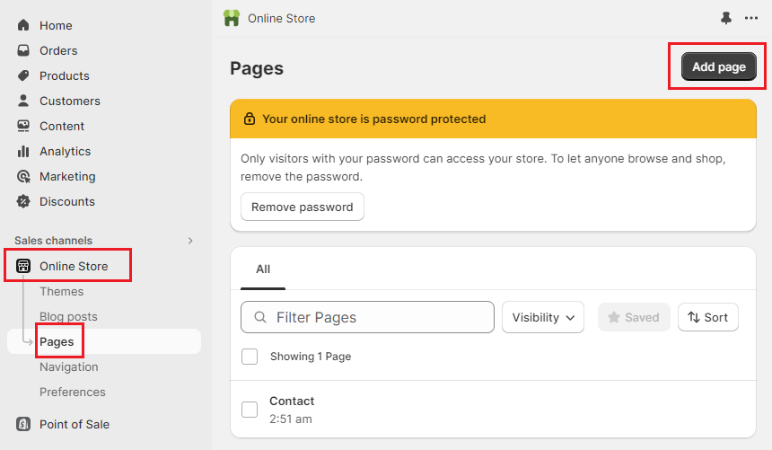Click the Remove password button
The width and height of the screenshot is (772, 450).
[x=302, y=207]
